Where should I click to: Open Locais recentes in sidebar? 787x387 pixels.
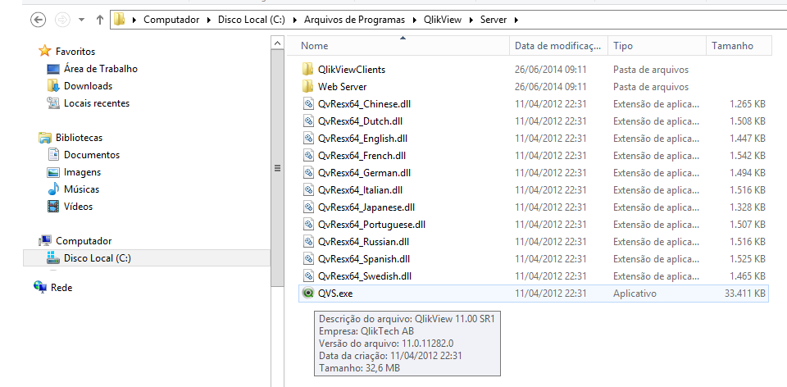tap(97, 102)
